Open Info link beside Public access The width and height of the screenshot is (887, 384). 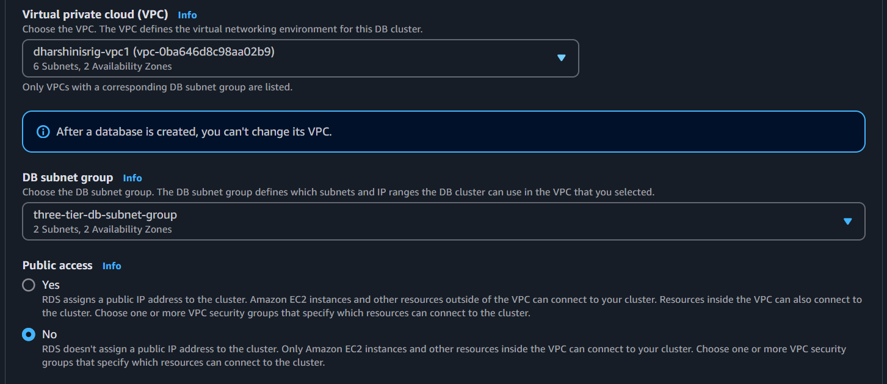112,266
